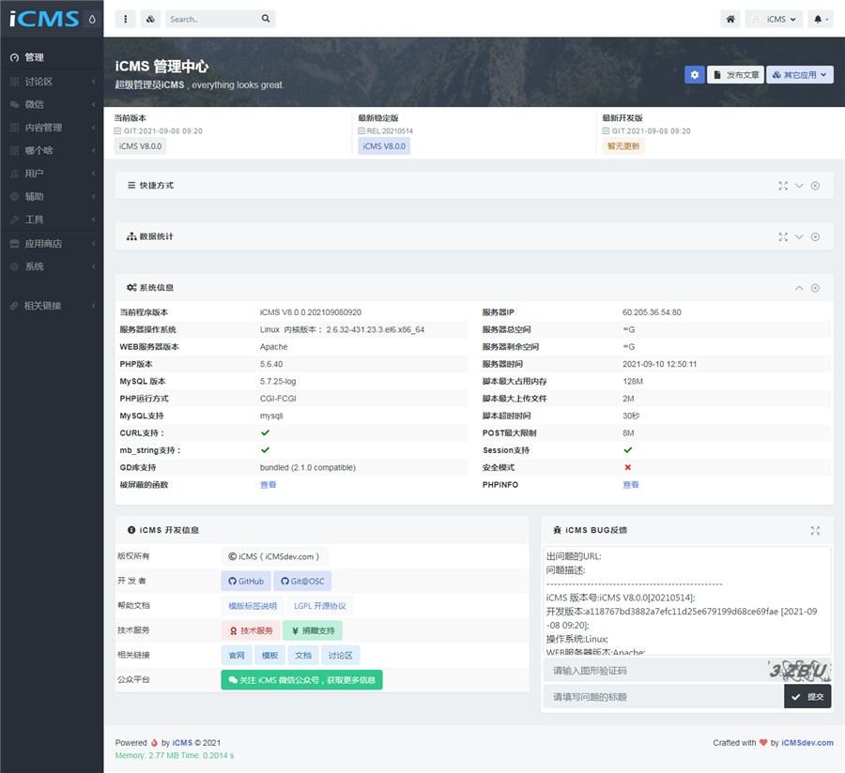Screen dimensions: 845x773
Task: Click the blue gear settings button
Action: click(x=694, y=75)
